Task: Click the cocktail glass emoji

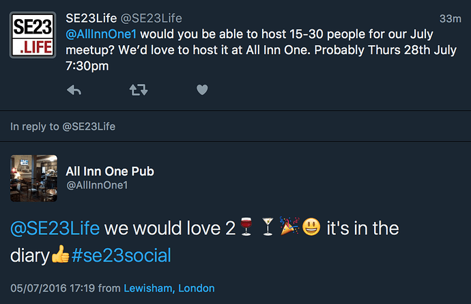Action: coord(268,229)
